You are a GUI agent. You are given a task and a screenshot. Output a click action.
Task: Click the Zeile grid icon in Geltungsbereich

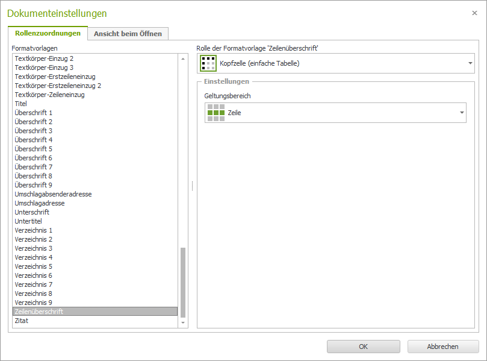tap(216, 113)
